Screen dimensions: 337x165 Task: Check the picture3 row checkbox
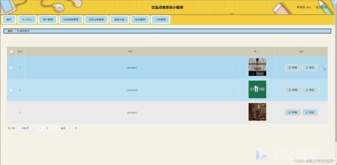click(11, 113)
